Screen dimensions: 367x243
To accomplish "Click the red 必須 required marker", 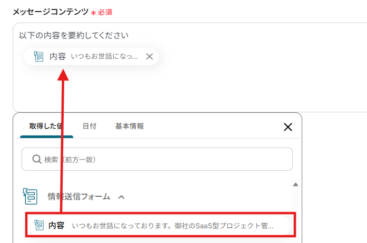I will (105, 12).
